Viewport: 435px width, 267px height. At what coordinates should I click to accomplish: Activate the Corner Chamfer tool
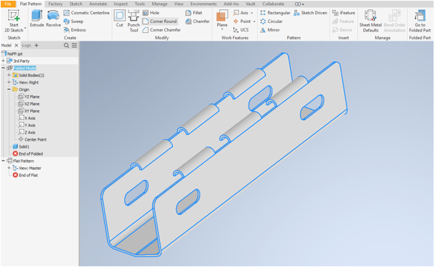[161, 30]
